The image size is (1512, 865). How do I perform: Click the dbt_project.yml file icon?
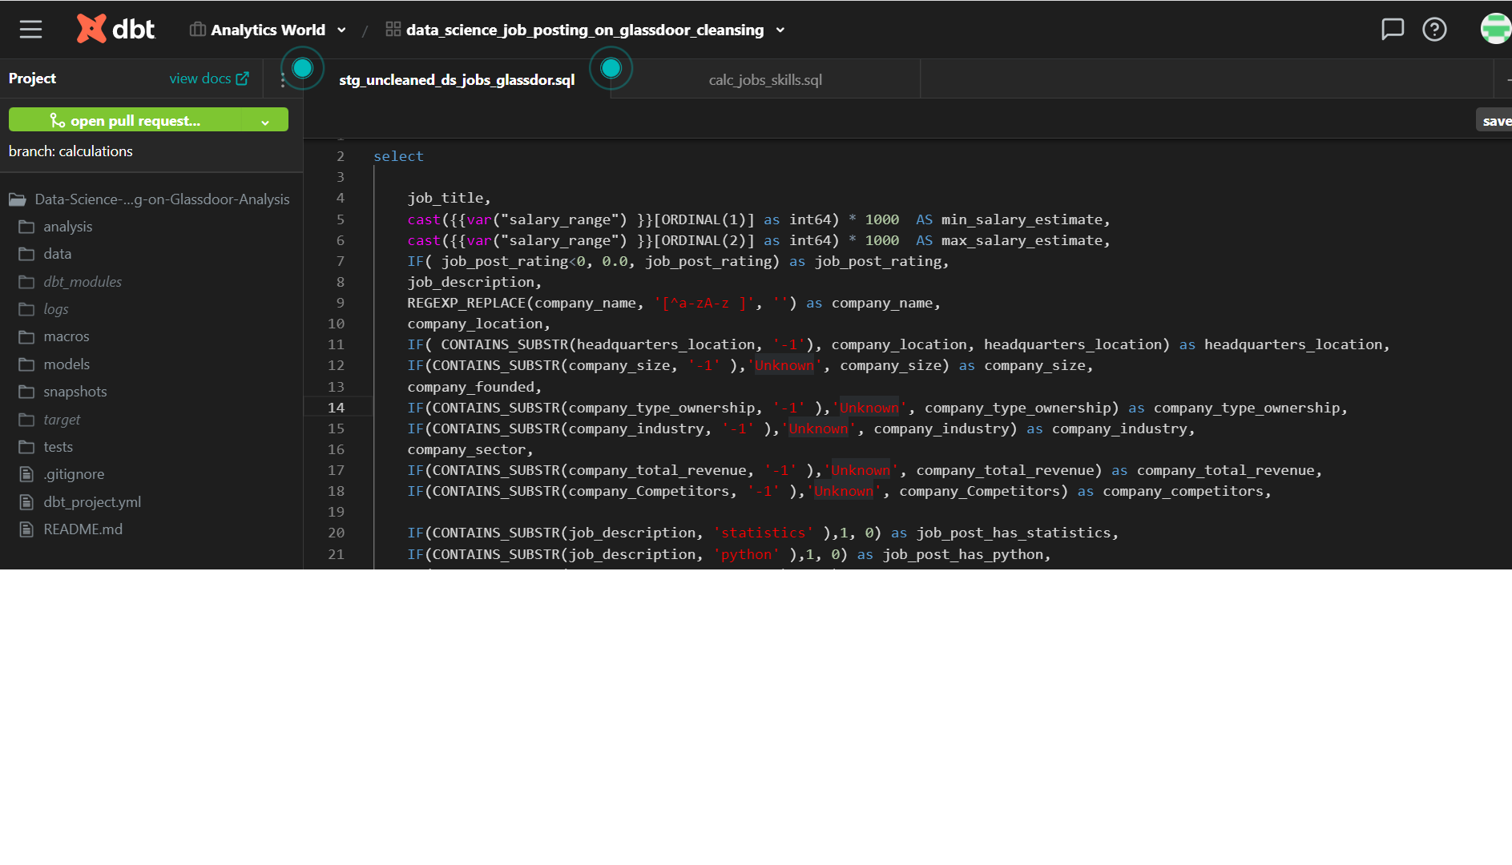coord(26,502)
